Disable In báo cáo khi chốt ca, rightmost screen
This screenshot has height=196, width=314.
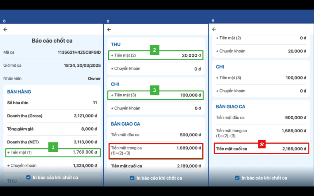[x=237, y=178]
